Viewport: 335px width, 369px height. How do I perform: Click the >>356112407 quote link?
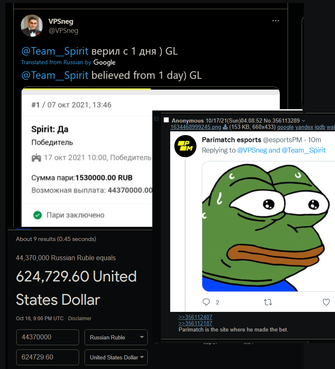click(195, 317)
